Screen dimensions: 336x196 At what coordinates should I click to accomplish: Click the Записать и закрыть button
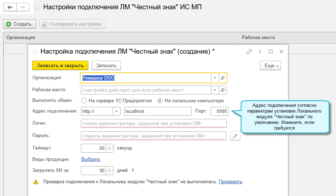point(60,65)
